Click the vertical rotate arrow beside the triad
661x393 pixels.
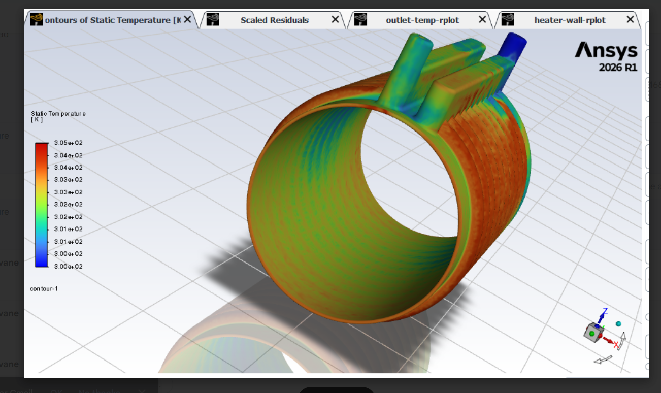pos(622,340)
